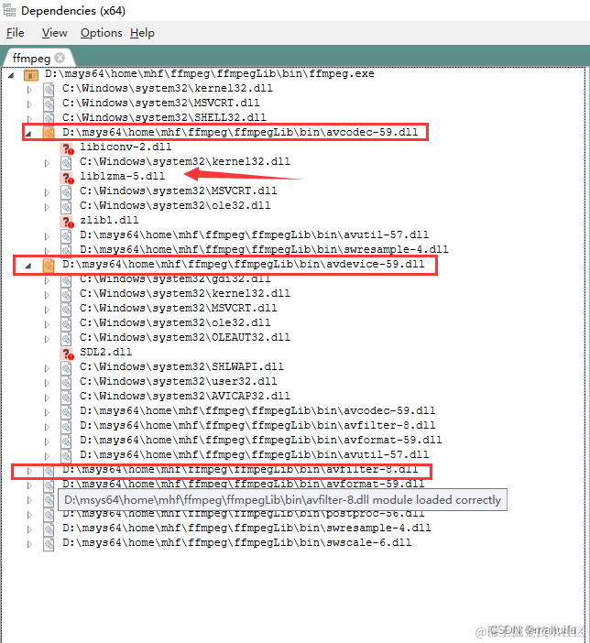Click the OLEAUT32.dll module icon

tap(66, 339)
